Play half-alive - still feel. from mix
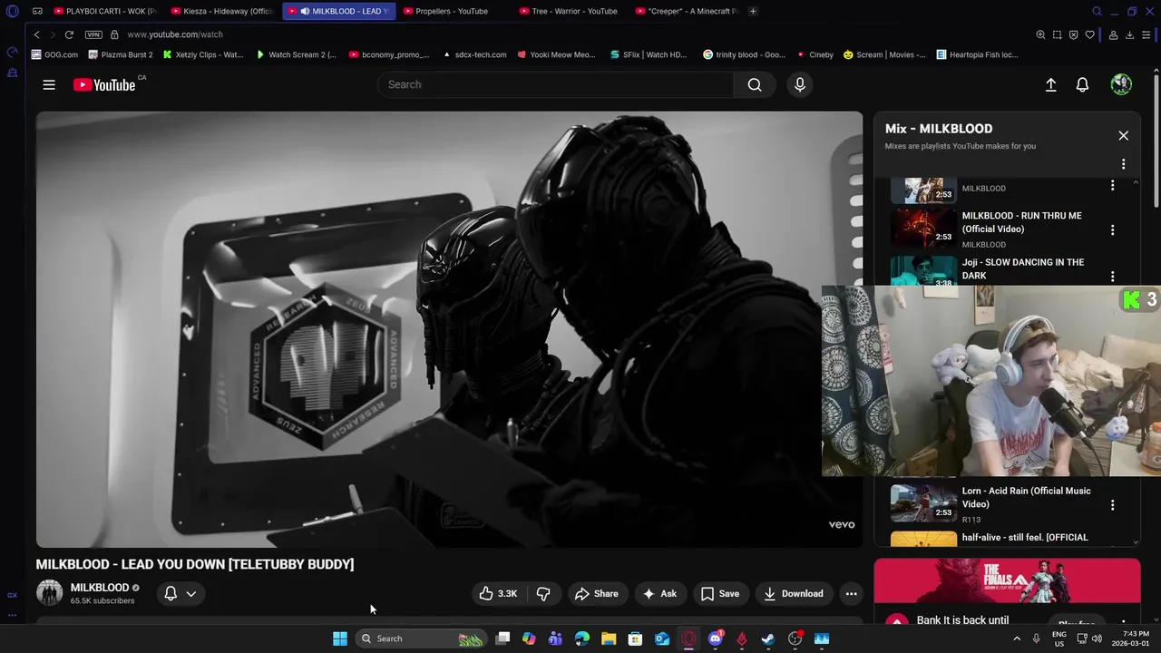This screenshot has height=653, width=1161. [1025, 537]
